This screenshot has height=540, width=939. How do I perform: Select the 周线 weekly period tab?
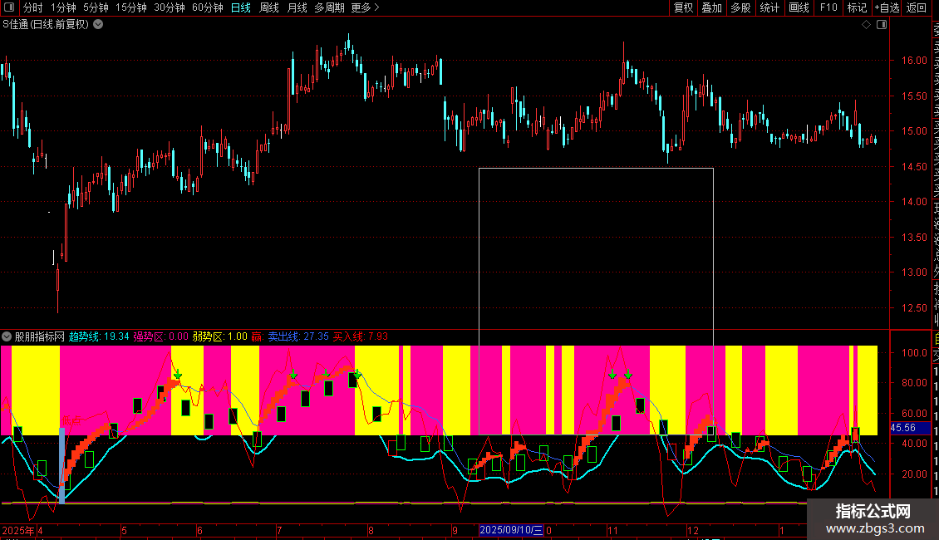[x=269, y=7]
